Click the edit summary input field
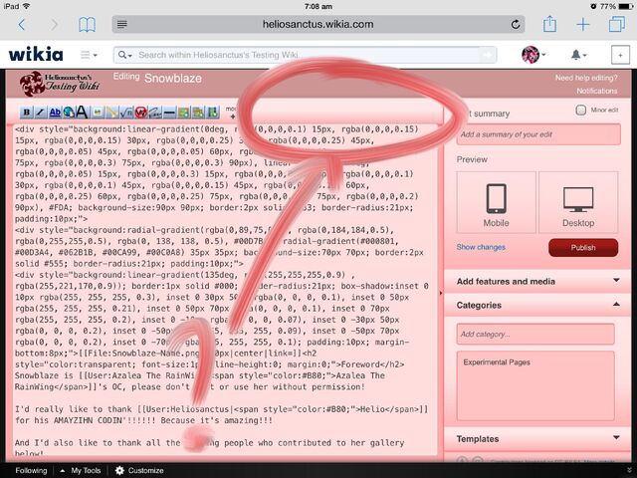 538,134
